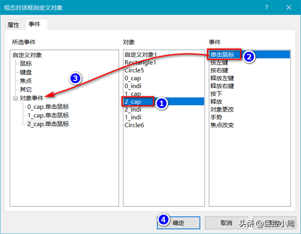This screenshot has height=234, width=301.
Task: Select 鼠标 in the event tree
Action: [26, 64]
